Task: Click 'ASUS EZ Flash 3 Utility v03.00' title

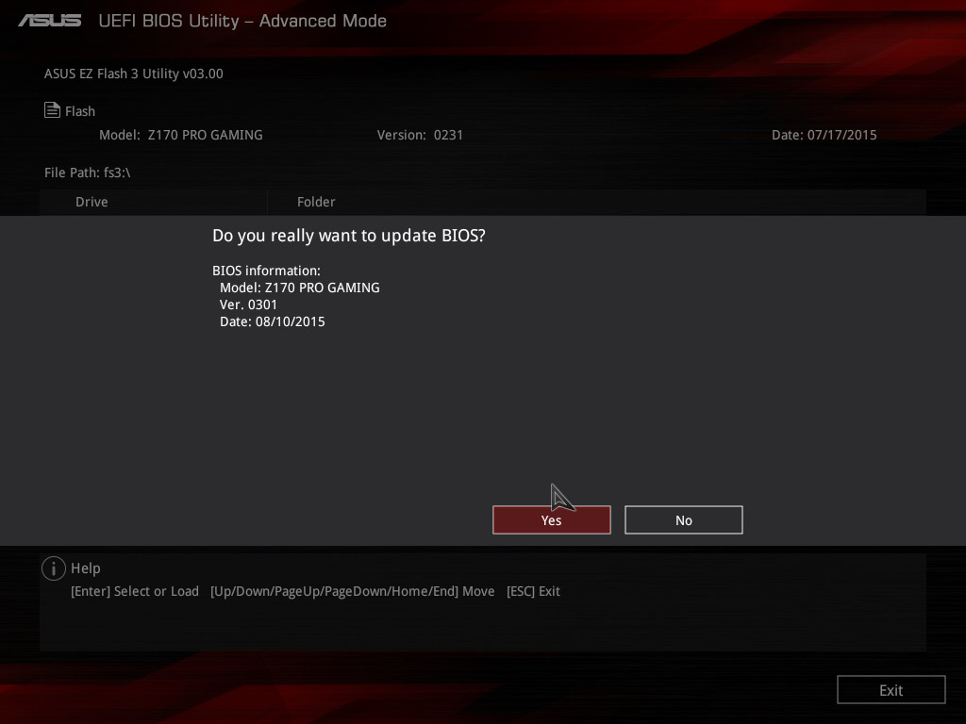Action: click(134, 74)
